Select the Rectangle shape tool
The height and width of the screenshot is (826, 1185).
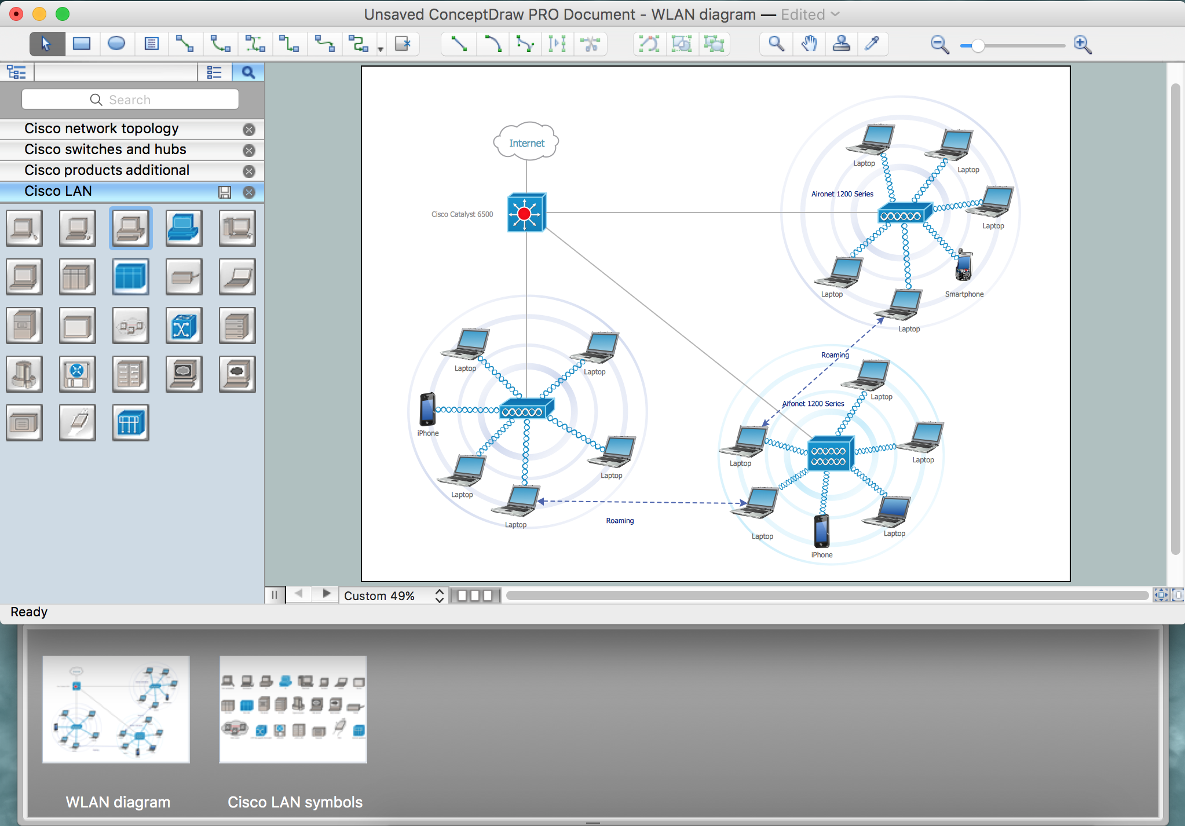coord(82,44)
